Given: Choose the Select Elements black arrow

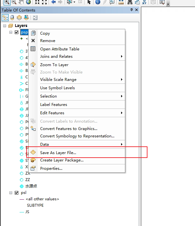Looking at the screenshot, I should pyautogui.click(x=89, y=2).
